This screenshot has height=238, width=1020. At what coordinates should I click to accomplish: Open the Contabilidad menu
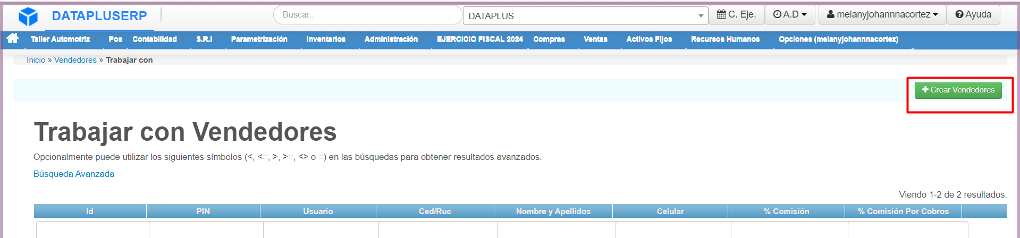click(155, 39)
